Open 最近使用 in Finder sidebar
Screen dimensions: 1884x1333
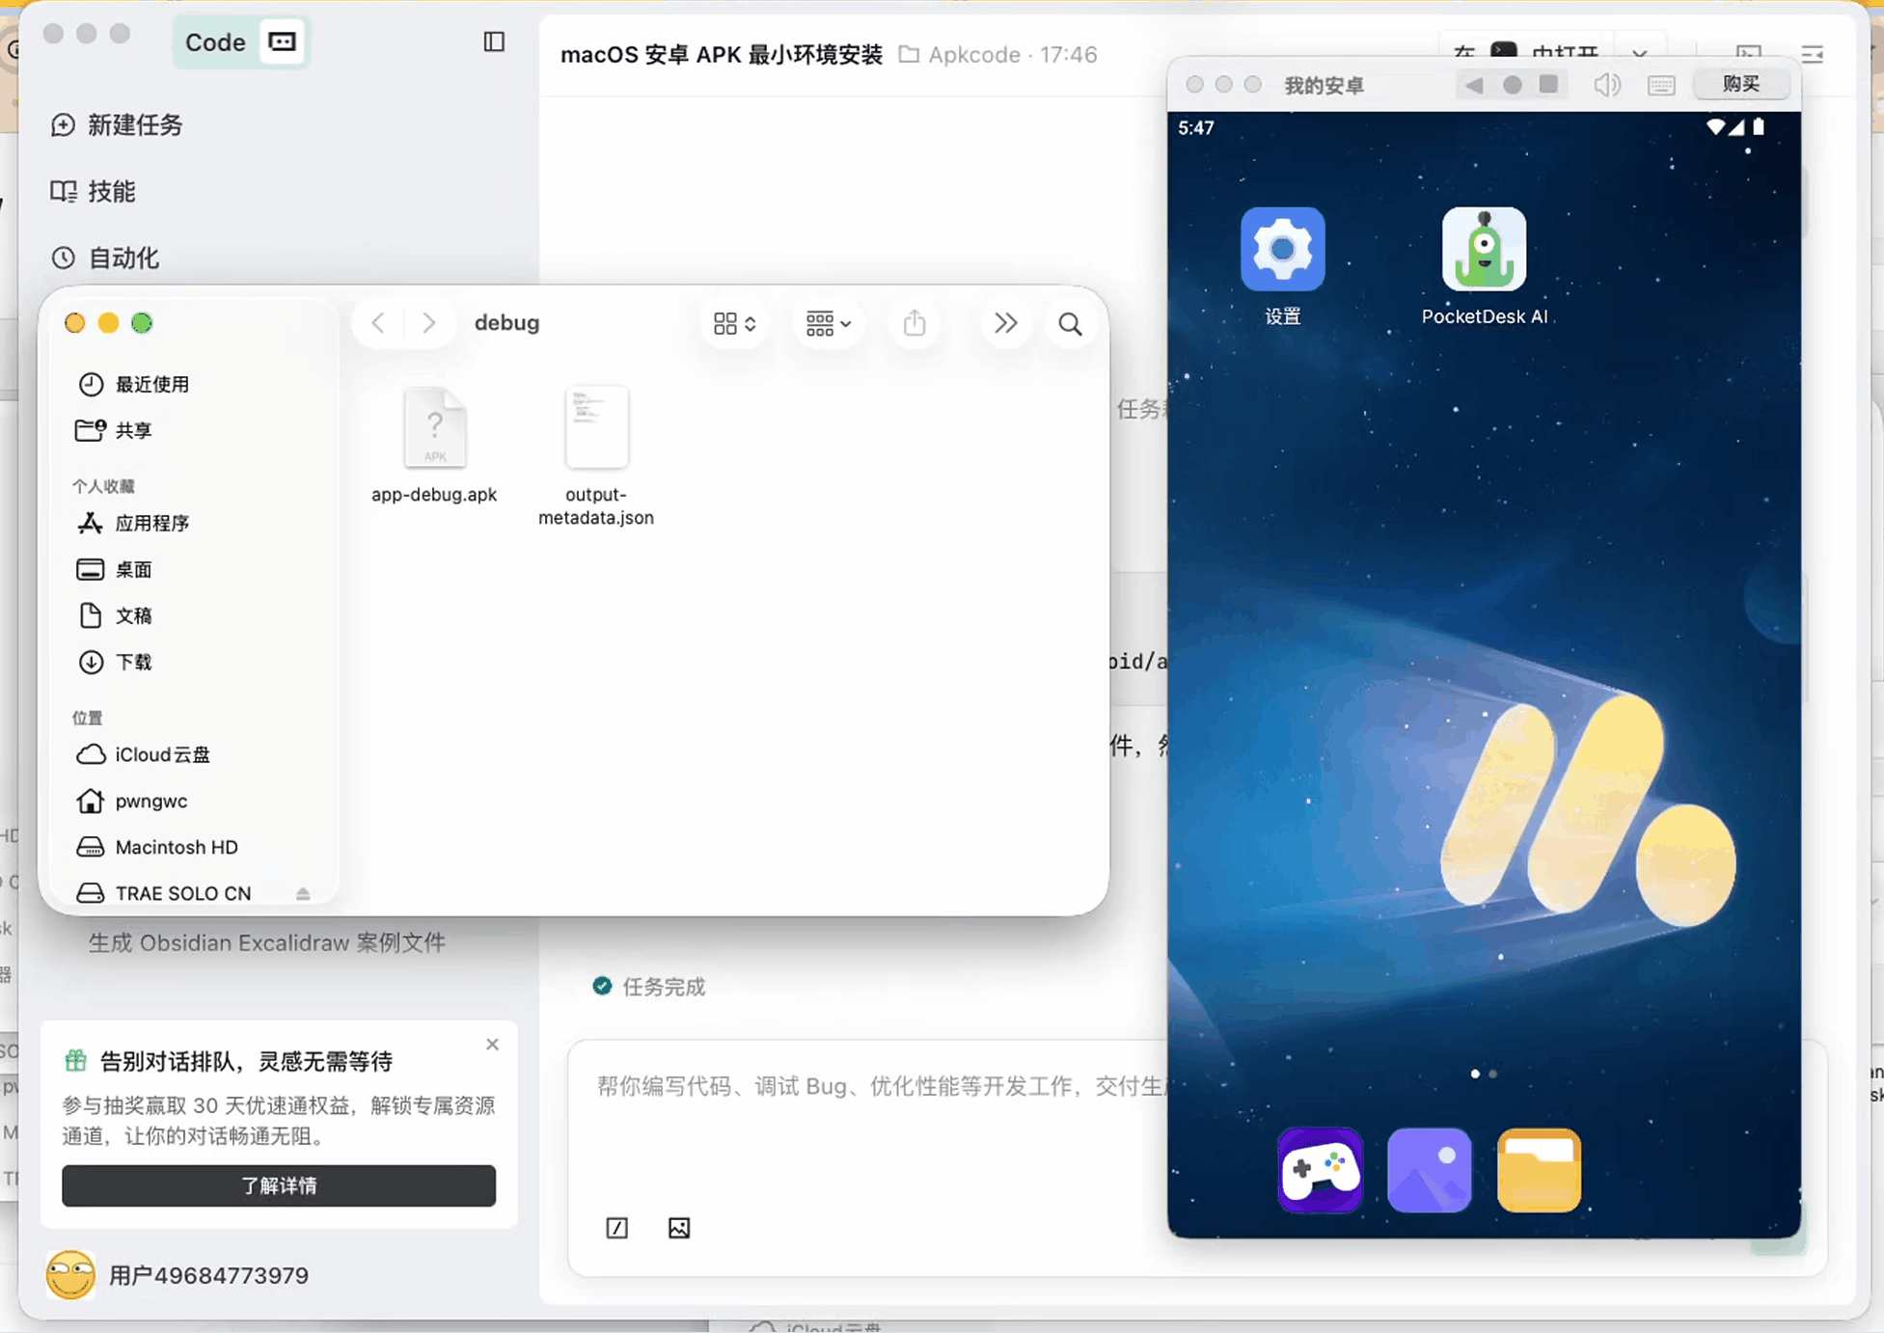133,384
